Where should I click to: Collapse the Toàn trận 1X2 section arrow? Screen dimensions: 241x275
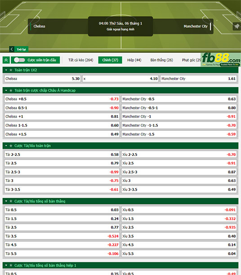pyautogui.click(x=6, y=70)
